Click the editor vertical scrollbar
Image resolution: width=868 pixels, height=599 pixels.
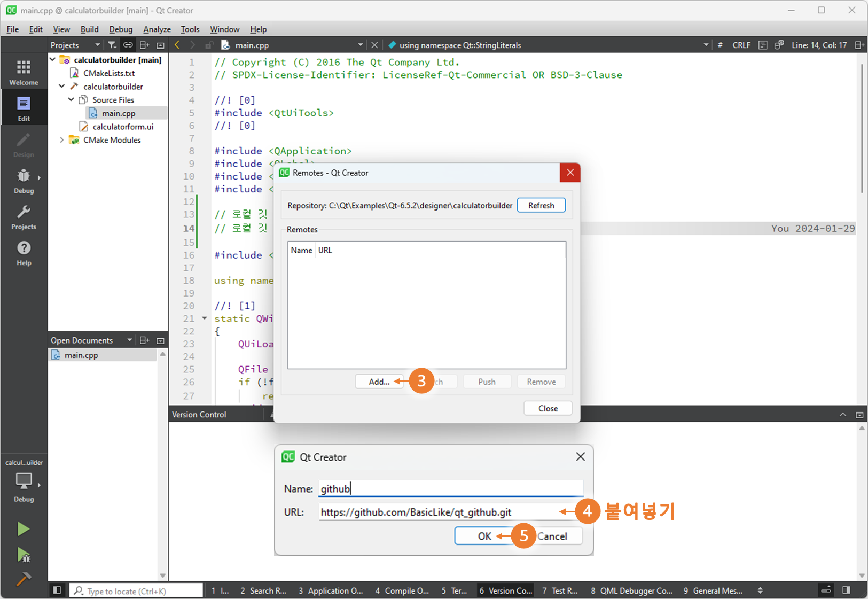pos(862,128)
